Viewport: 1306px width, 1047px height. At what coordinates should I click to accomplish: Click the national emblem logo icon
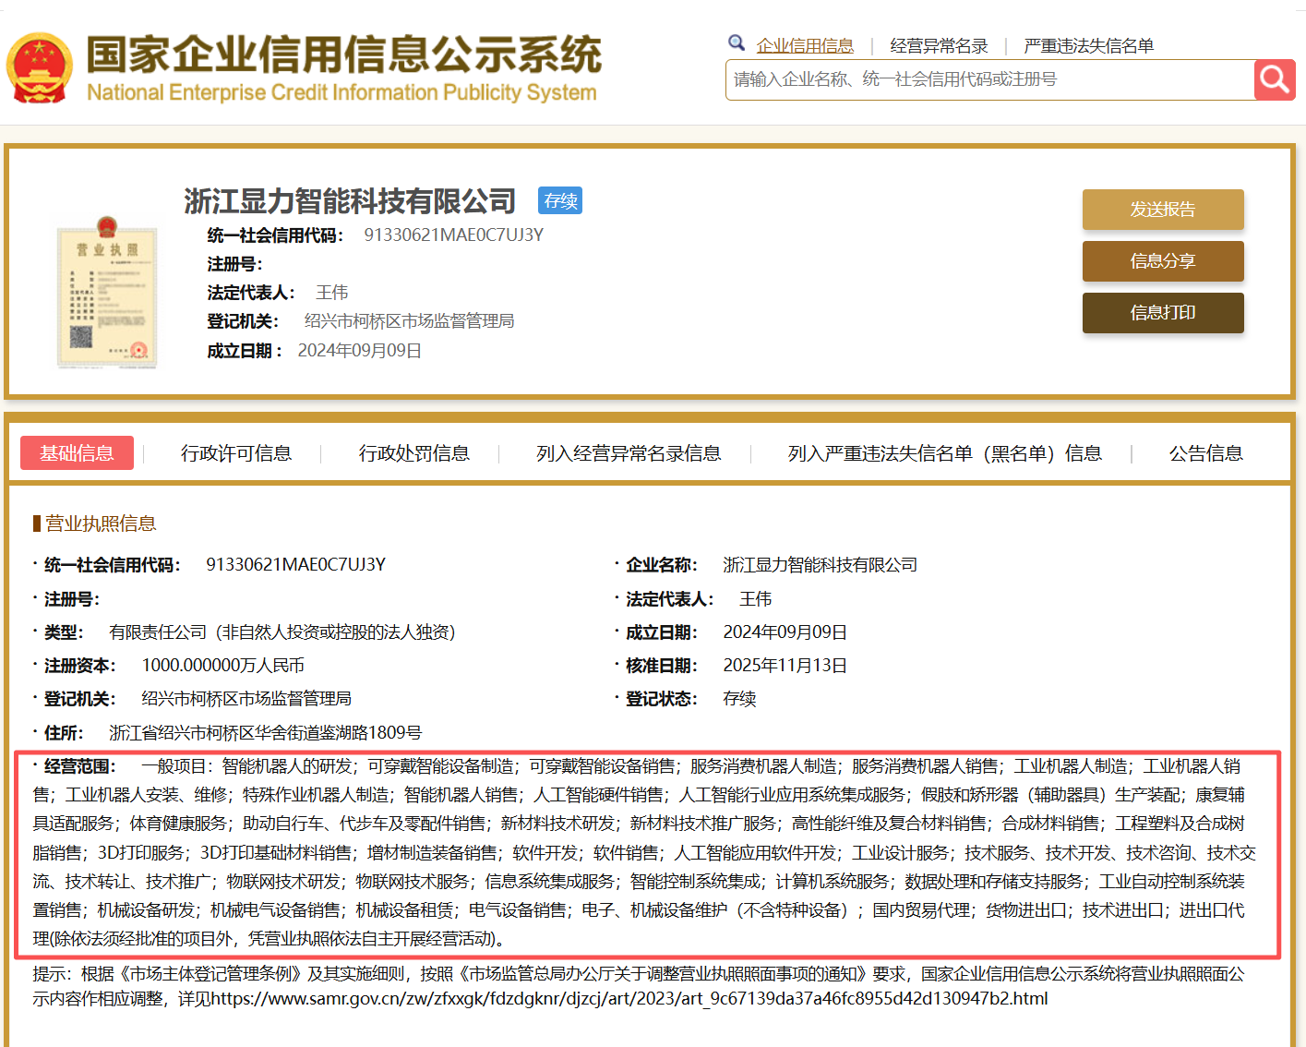pos(40,68)
